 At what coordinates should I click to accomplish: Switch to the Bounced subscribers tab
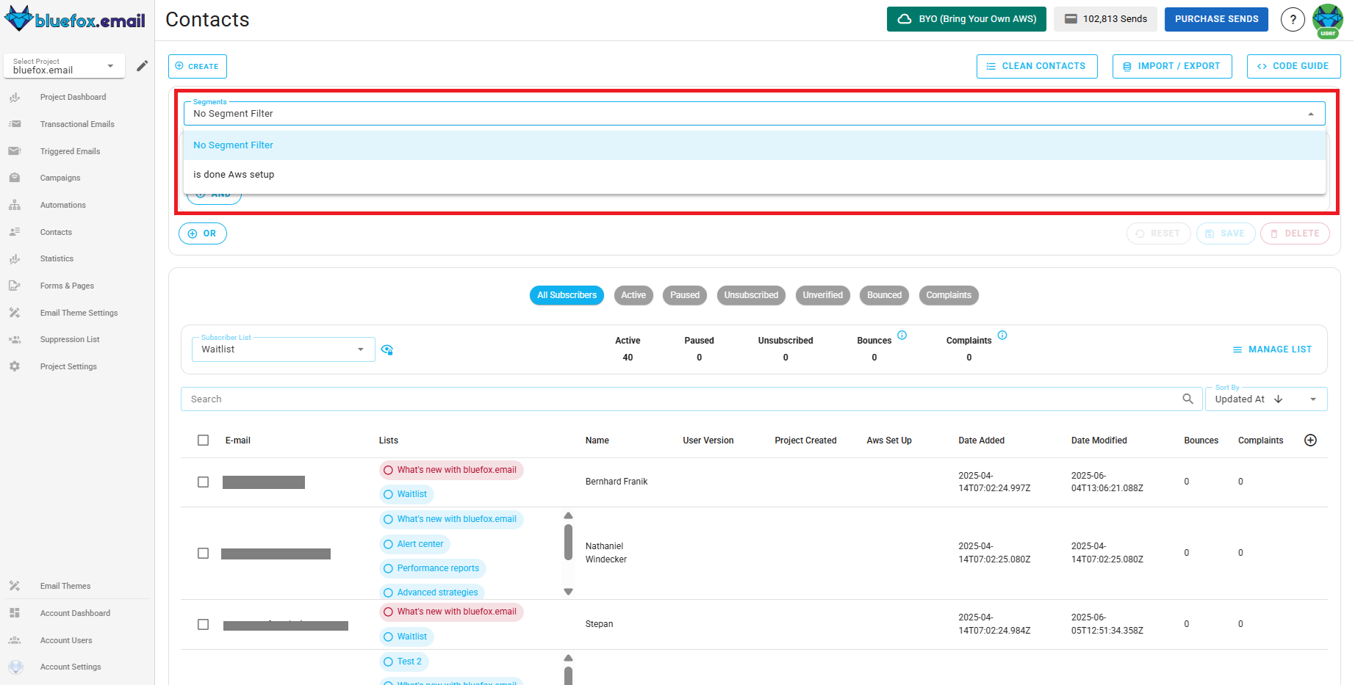(x=884, y=295)
